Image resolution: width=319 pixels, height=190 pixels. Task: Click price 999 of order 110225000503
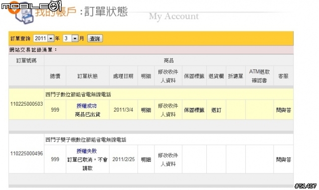[x=55, y=110]
